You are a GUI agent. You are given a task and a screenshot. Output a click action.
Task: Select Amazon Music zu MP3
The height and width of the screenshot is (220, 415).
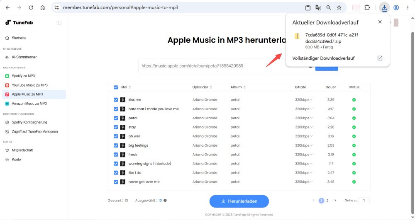(x=34, y=104)
